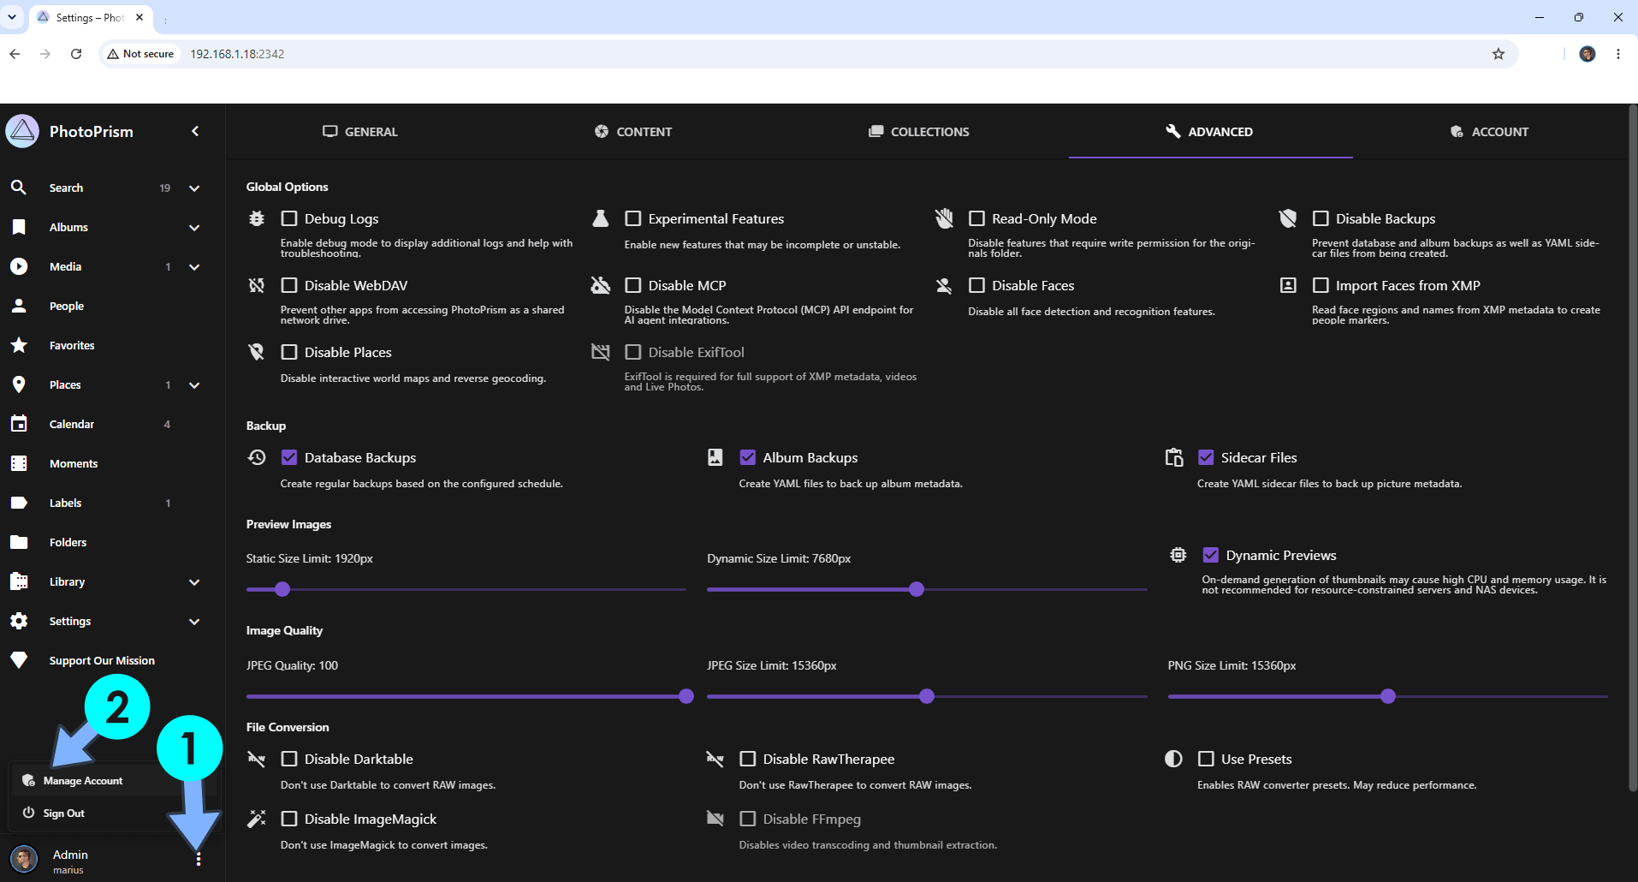Image resolution: width=1638 pixels, height=882 pixels.
Task: Tick the Disable Darktable checkbox
Action: (289, 759)
